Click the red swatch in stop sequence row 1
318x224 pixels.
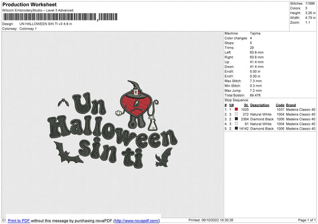click(236, 109)
